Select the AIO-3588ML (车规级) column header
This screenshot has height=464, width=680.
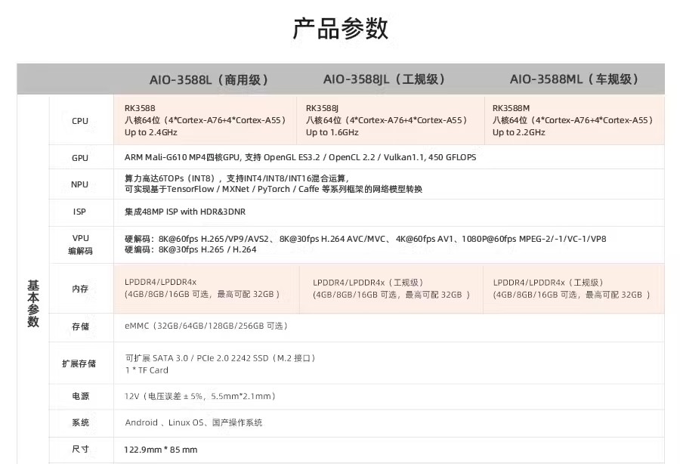click(574, 79)
